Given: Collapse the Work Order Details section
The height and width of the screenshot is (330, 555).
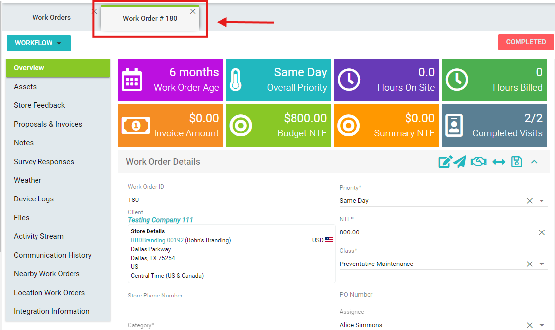Looking at the screenshot, I should tap(534, 162).
